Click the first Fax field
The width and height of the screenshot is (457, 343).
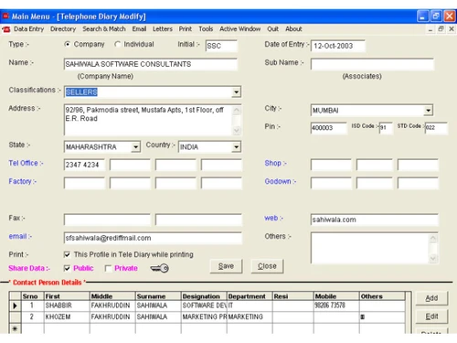pyautogui.click(x=107, y=220)
